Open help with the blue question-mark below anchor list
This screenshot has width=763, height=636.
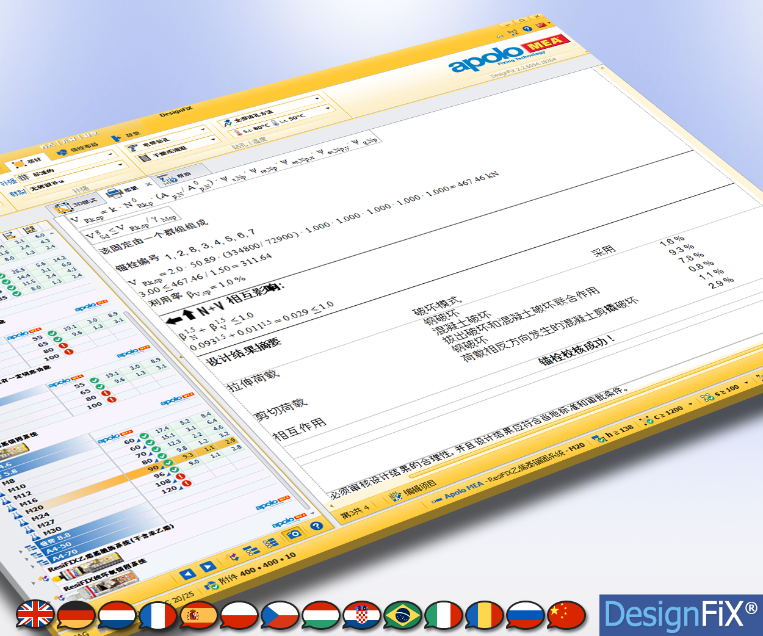coord(316,526)
